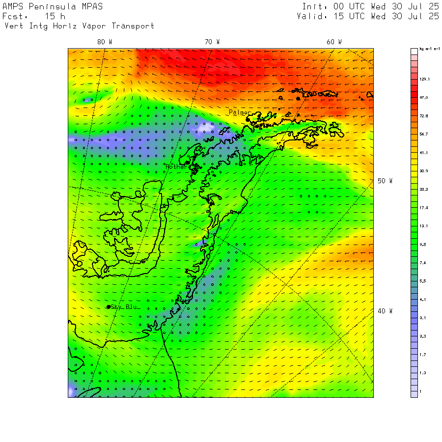The height and width of the screenshot is (442, 442).
Task: Click the '9.8' colorbar value
Action: tap(423, 245)
